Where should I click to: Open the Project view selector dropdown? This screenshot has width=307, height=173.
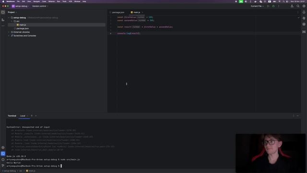[12, 12]
